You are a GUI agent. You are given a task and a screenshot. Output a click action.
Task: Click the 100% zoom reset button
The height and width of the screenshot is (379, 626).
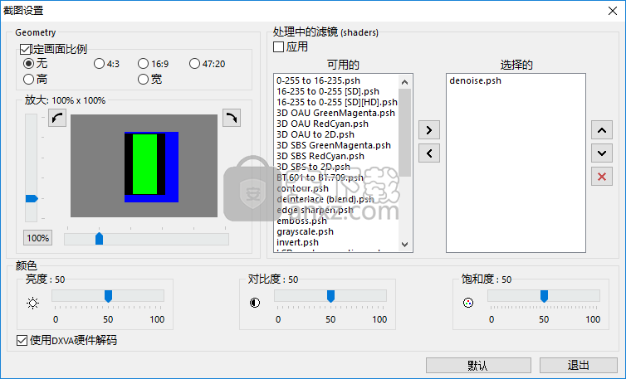37,238
